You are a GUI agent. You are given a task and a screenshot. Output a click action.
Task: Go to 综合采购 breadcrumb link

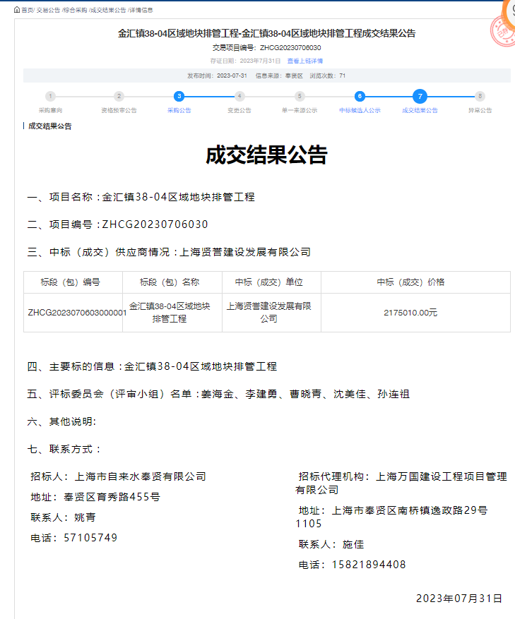click(x=75, y=11)
